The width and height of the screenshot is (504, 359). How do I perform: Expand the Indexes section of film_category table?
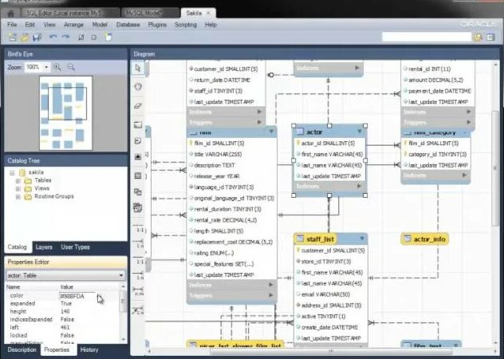(464, 176)
